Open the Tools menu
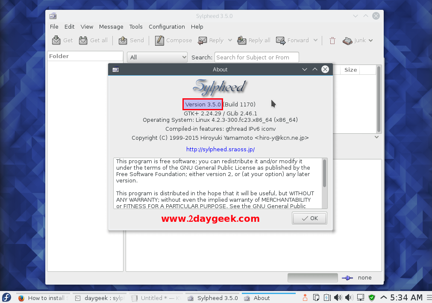The width and height of the screenshot is (432, 303). pos(136,27)
